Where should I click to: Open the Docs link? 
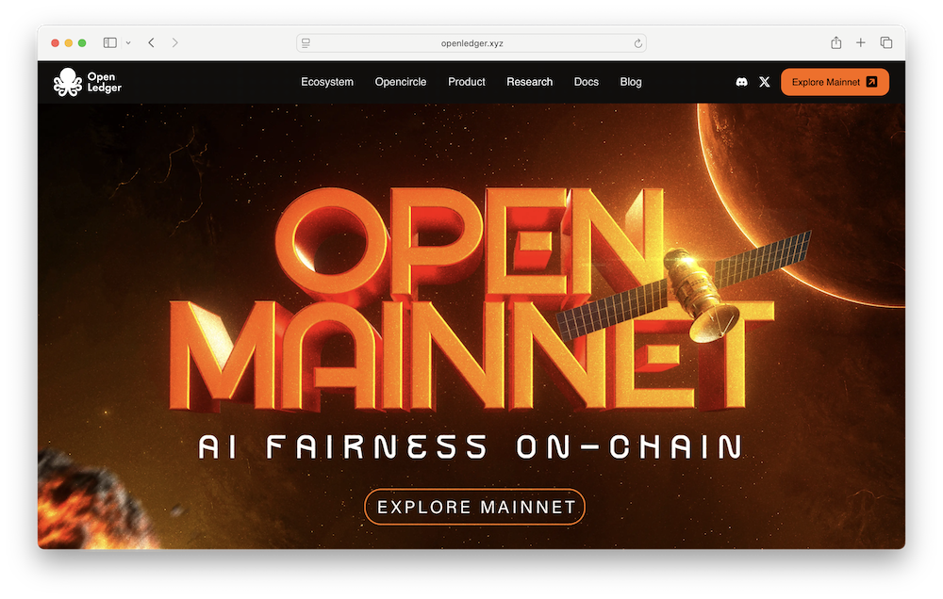(x=586, y=82)
